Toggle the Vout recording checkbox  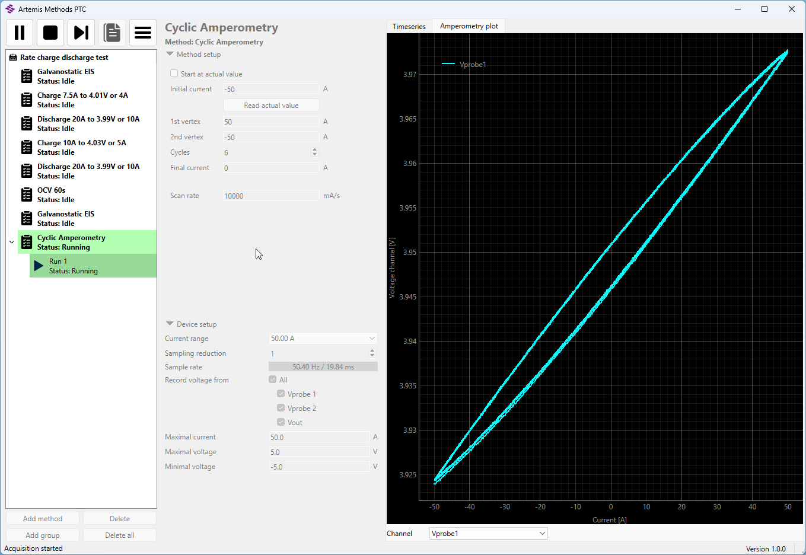(x=281, y=422)
